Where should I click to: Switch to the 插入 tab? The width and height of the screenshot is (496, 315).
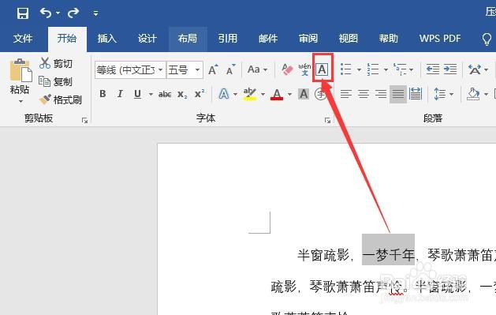tap(107, 39)
